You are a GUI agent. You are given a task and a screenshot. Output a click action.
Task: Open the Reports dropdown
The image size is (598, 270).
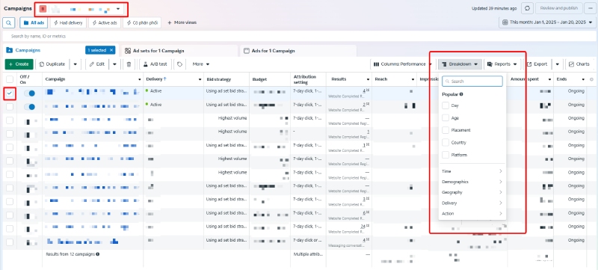pyautogui.click(x=502, y=64)
